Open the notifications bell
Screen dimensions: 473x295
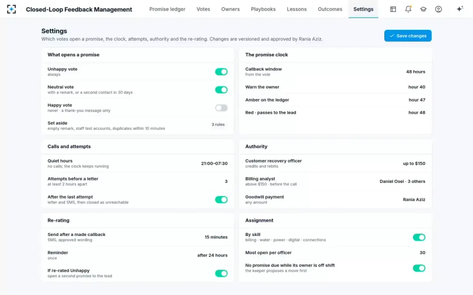click(408, 9)
